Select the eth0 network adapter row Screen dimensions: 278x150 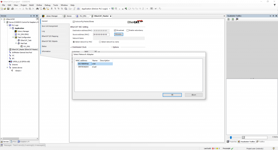95,64
